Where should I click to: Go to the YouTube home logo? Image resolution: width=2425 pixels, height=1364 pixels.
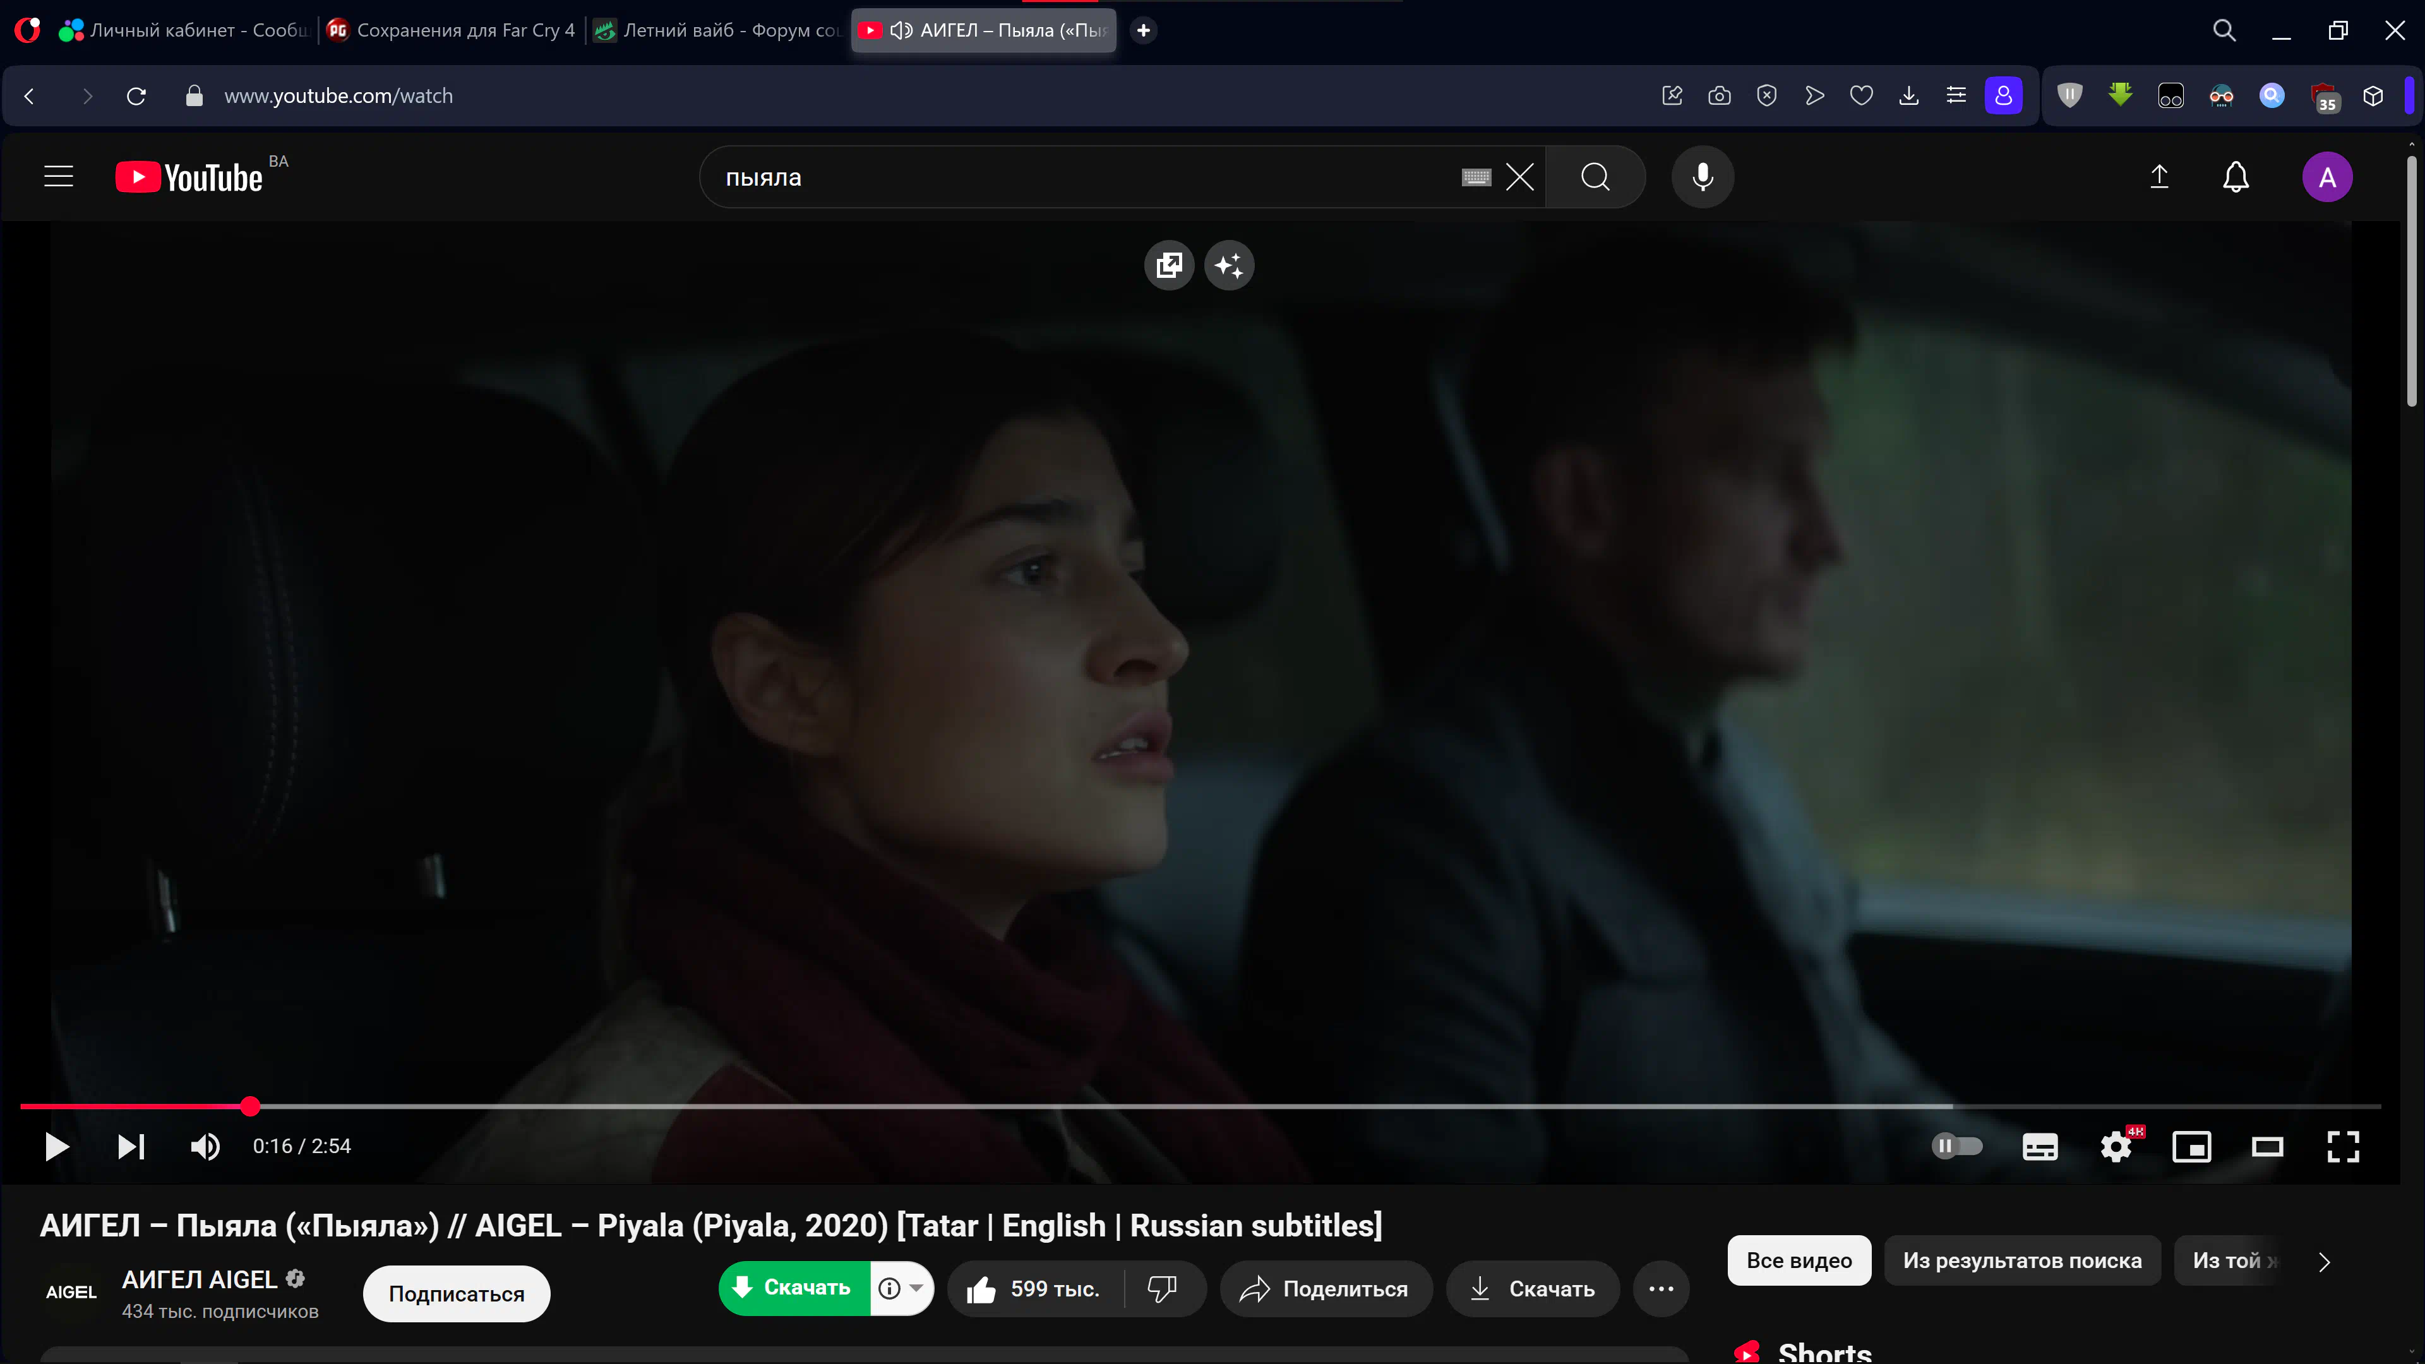(x=190, y=177)
